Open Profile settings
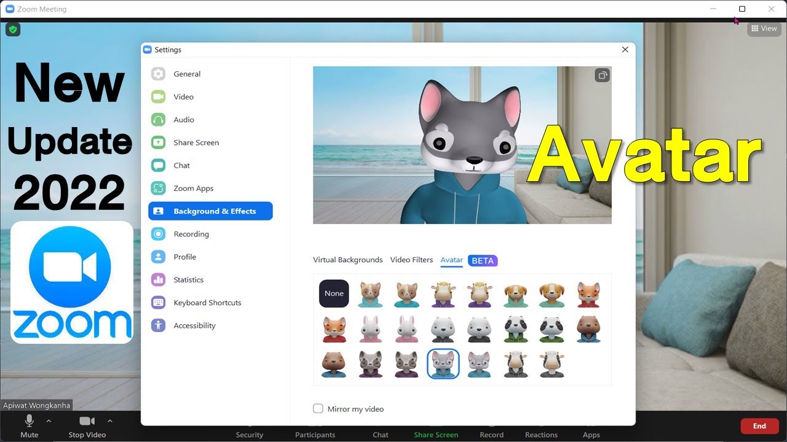This screenshot has height=442, width=787. pos(210,257)
